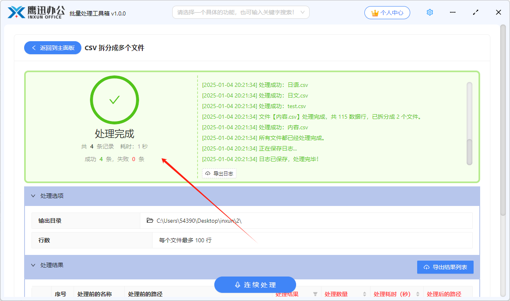Click 连续处理 to continue processing
The height and width of the screenshot is (301, 510).
(x=255, y=285)
